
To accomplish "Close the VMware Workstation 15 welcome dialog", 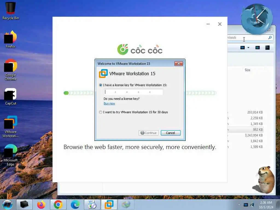I will coord(179,63).
